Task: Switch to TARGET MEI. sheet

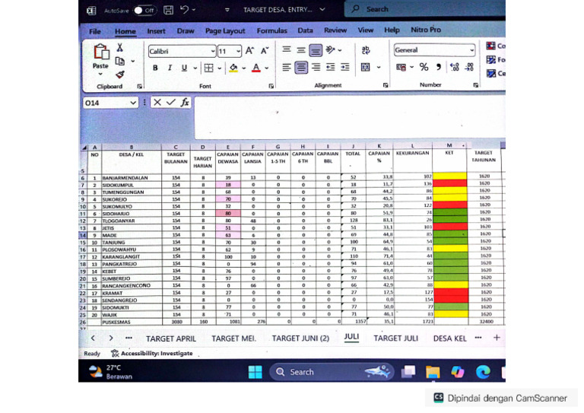Action: click(234, 338)
